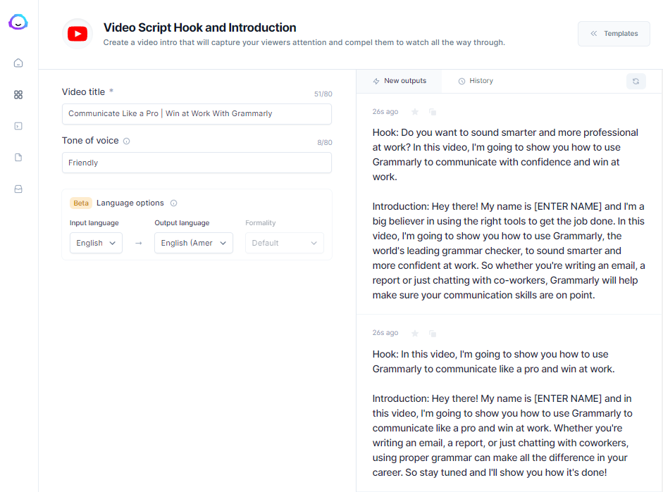Click into the Video title field

coord(197,114)
